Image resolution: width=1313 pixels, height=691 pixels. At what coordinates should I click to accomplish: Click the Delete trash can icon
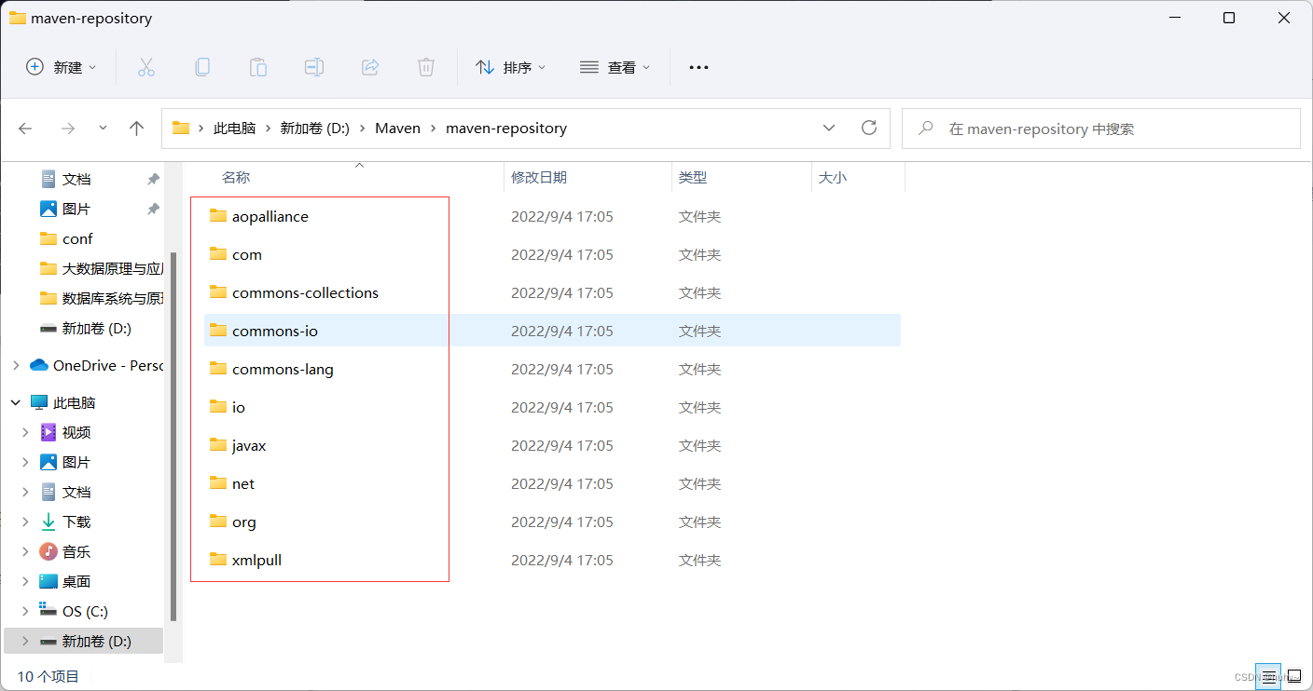426,67
